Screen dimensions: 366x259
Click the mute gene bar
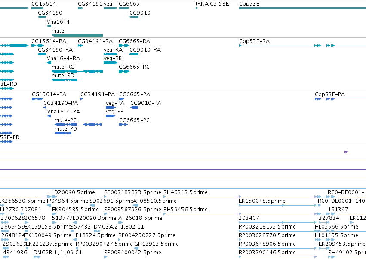click(77, 35)
